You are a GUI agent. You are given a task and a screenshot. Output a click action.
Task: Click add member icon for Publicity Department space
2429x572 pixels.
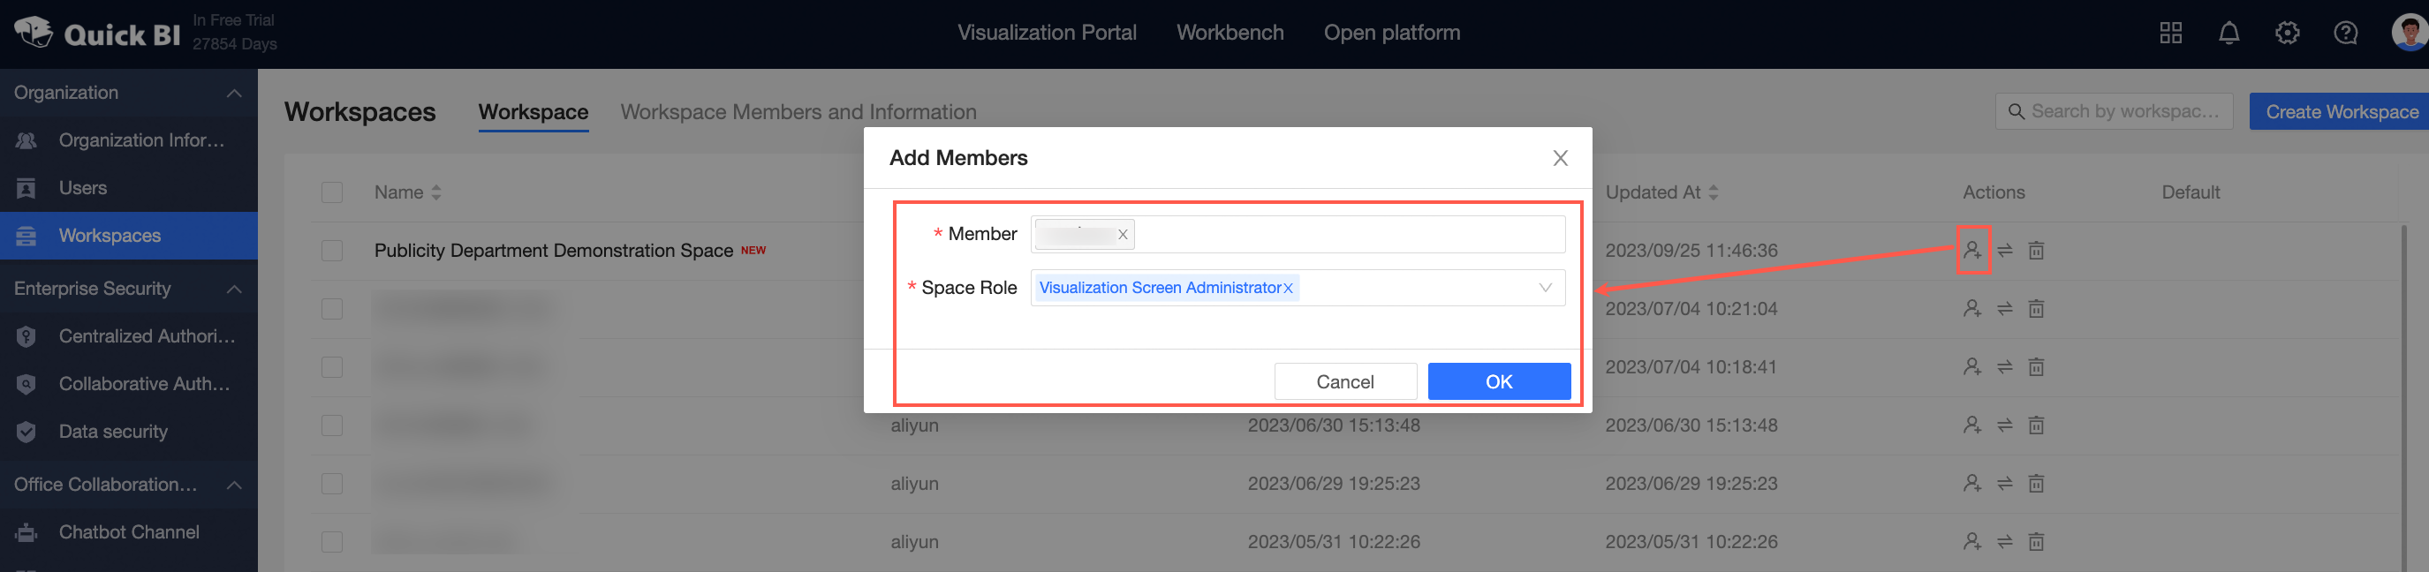tap(1971, 251)
